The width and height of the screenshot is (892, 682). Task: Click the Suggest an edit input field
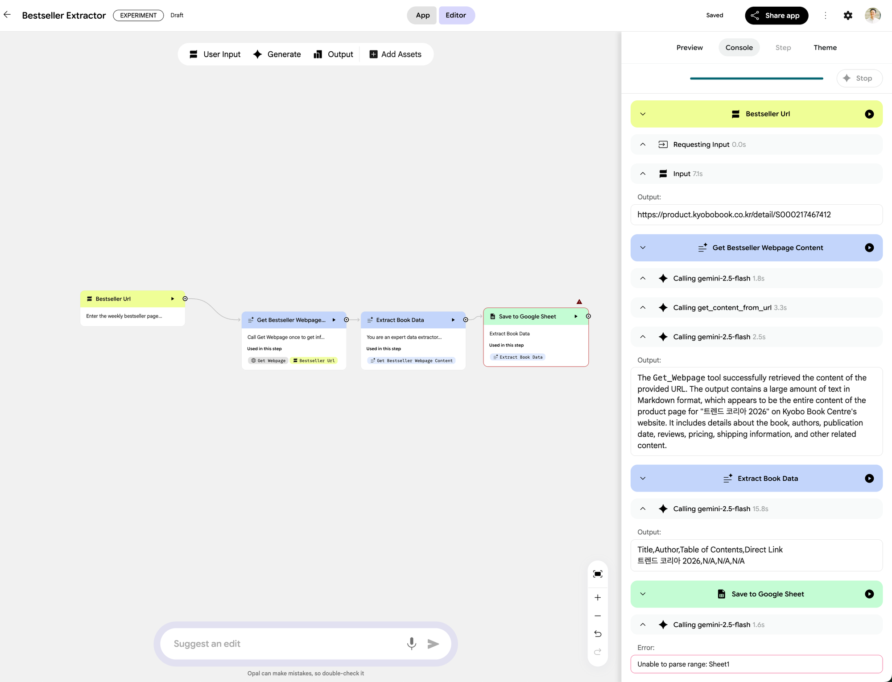[x=285, y=644]
